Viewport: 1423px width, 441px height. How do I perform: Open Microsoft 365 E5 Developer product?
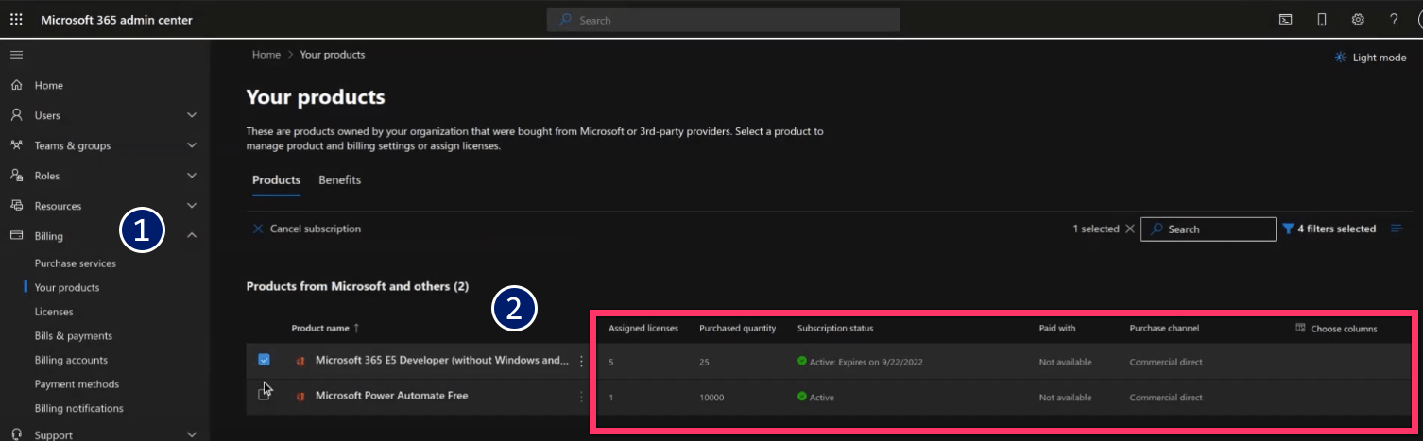pos(442,361)
